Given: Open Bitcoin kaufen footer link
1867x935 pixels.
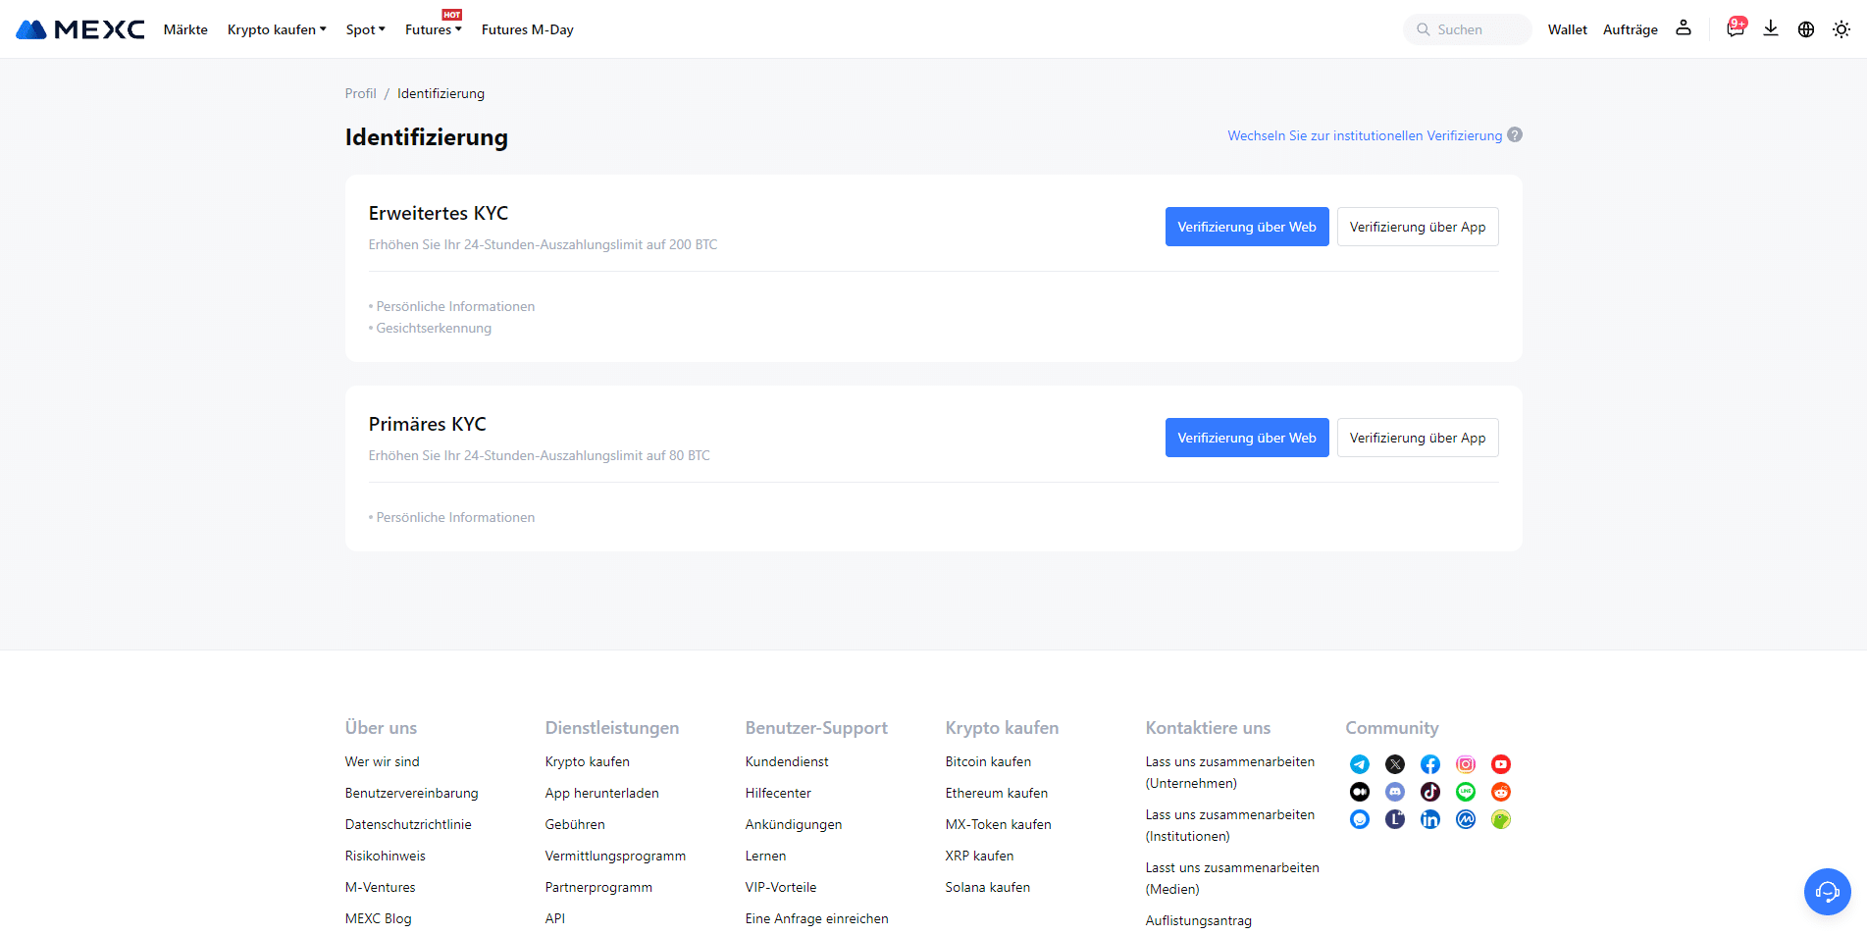Looking at the screenshot, I should point(988,761).
